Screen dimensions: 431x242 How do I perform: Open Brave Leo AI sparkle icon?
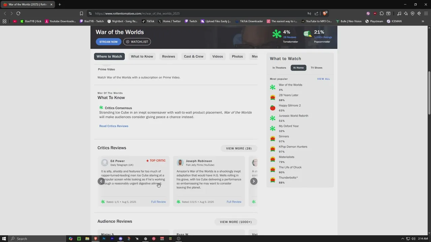point(406,13)
